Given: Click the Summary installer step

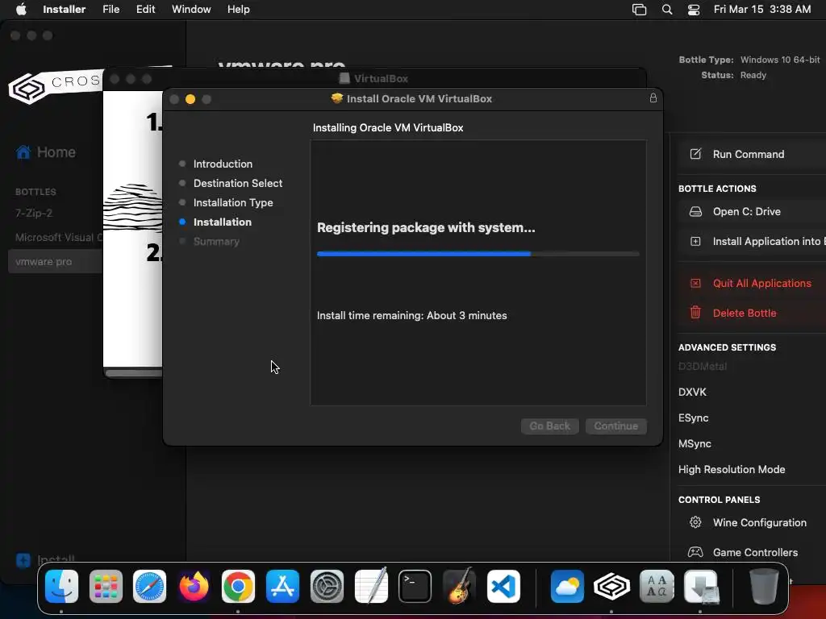Looking at the screenshot, I should (x=216, y=242).
